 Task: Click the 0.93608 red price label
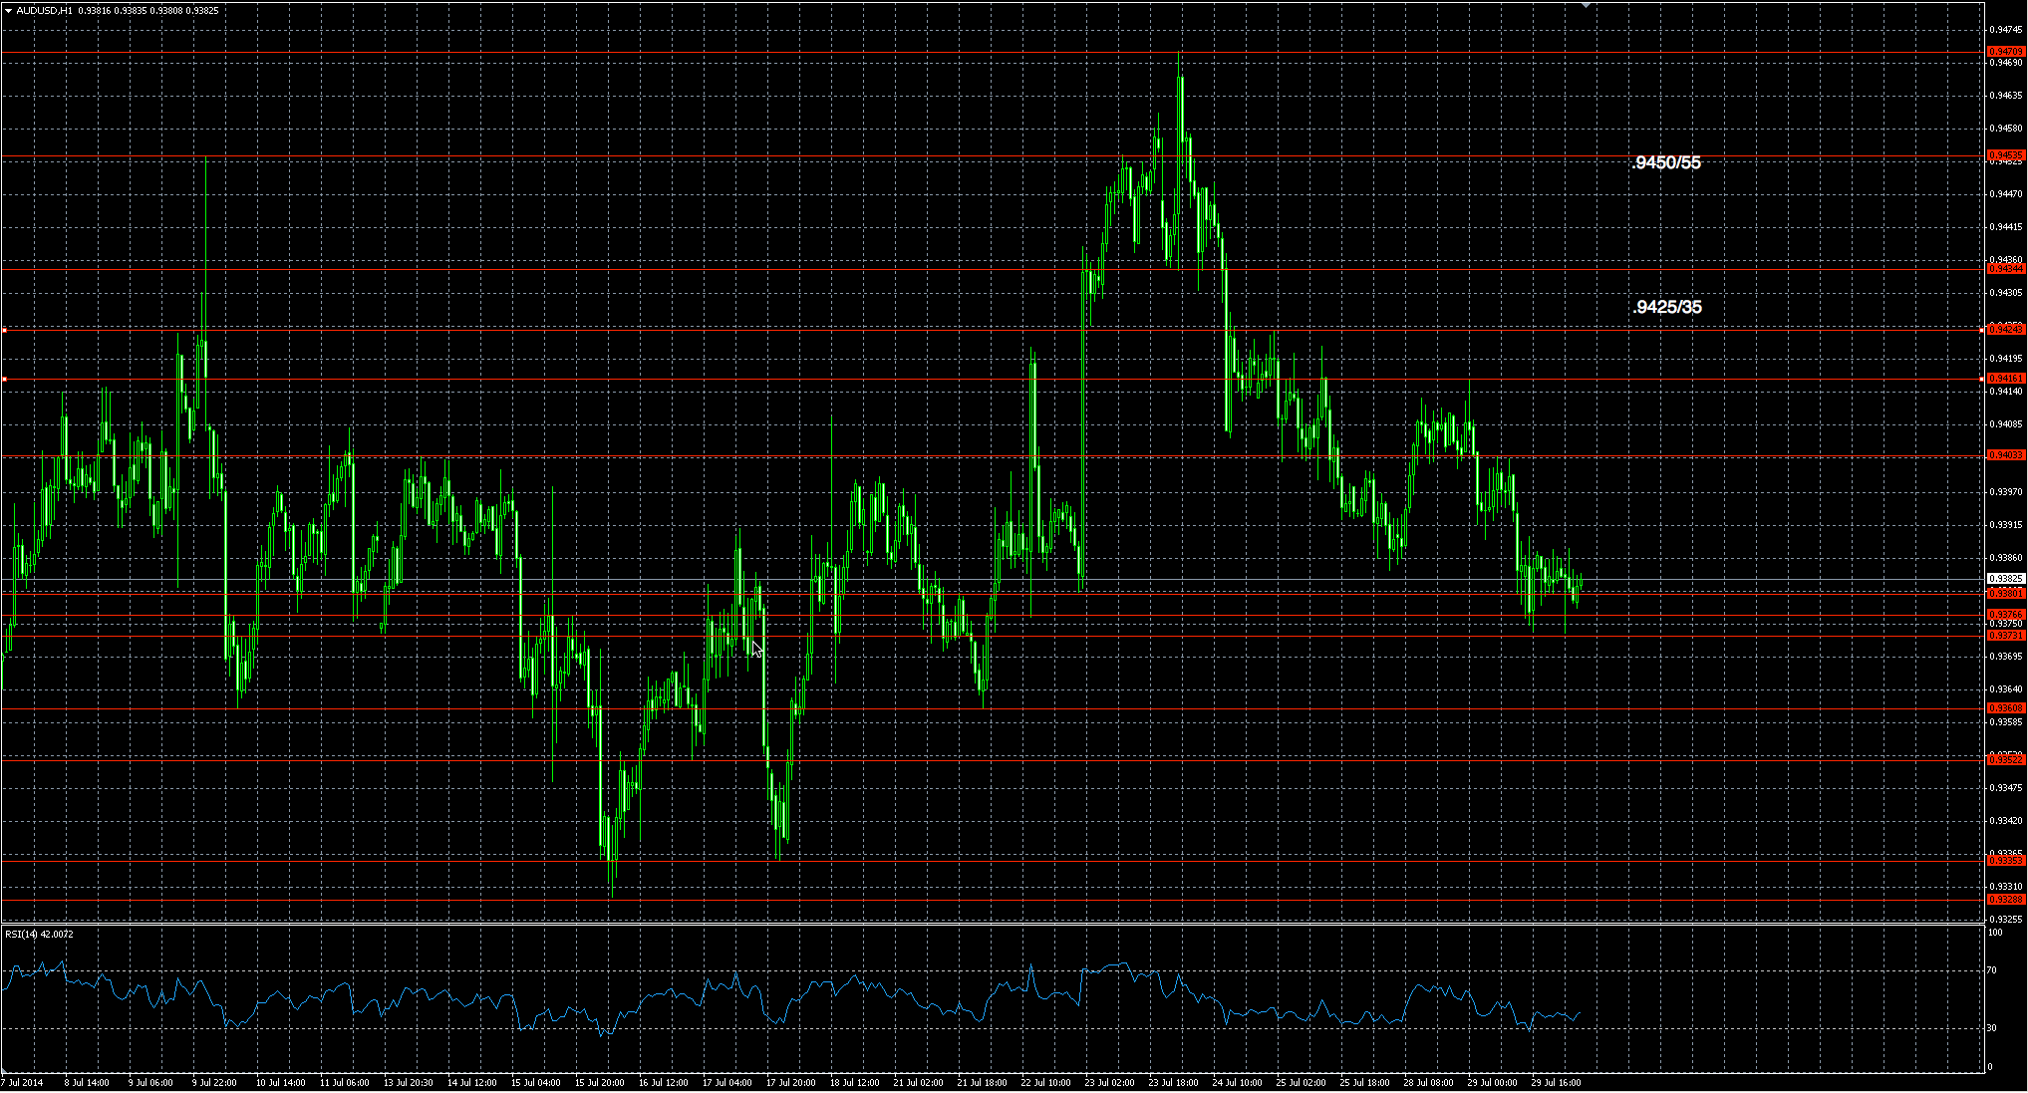point(2004,708)
